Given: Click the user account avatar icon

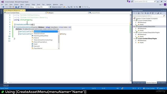Looking at the screenshot, I should [x=165, y=5].
